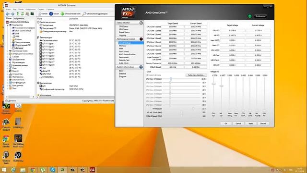
Task: Click Обновления драйверов in AIDA64 toolbar
Action: (x=95, y=14)
